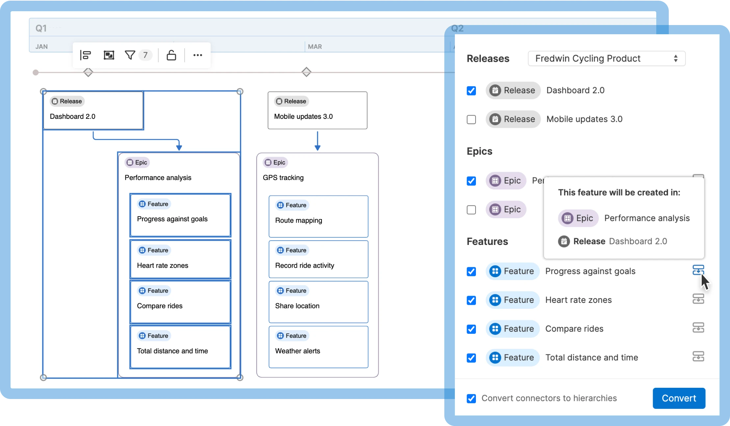This screenshot has height=426, width=730.
Task: Click the Epic badge on the GPS tracking card
Action: click(275, 162)
